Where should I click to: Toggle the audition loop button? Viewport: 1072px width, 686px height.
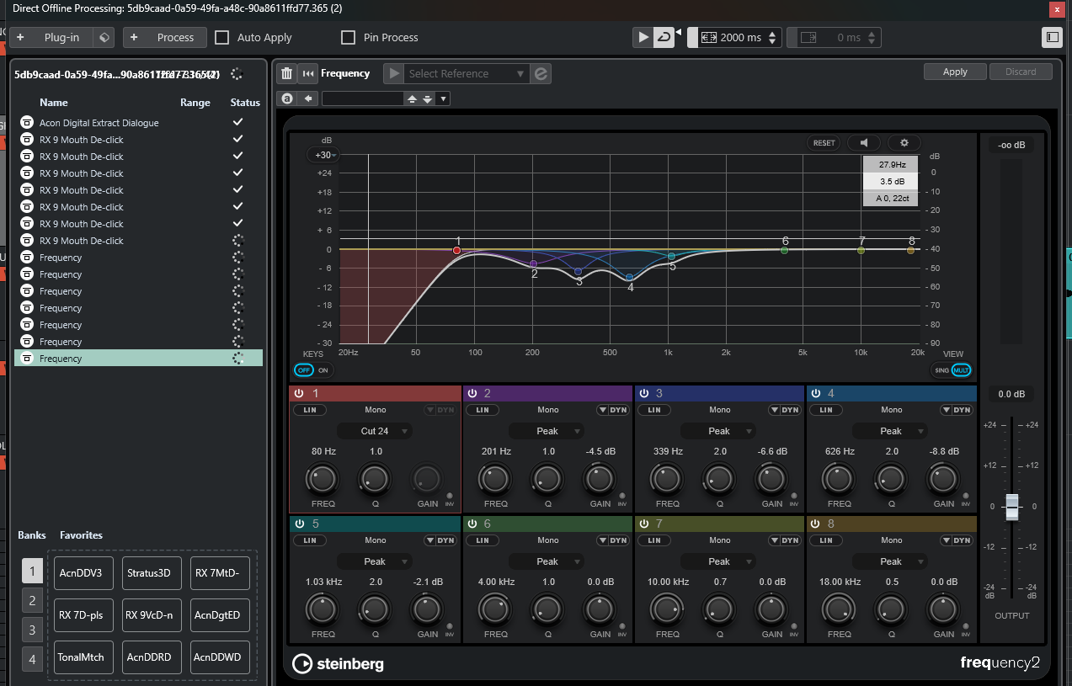[664, 37]
